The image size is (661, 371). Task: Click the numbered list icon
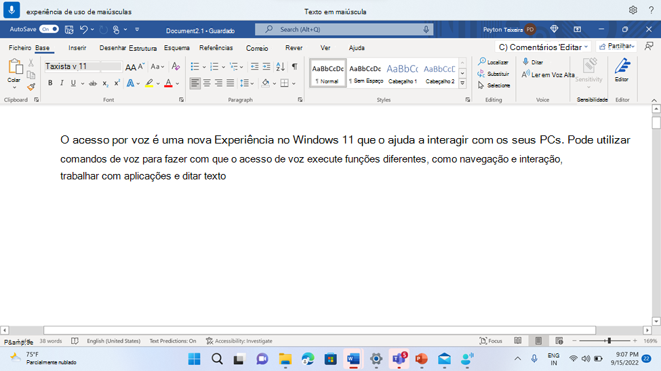[x=214, y=66]
